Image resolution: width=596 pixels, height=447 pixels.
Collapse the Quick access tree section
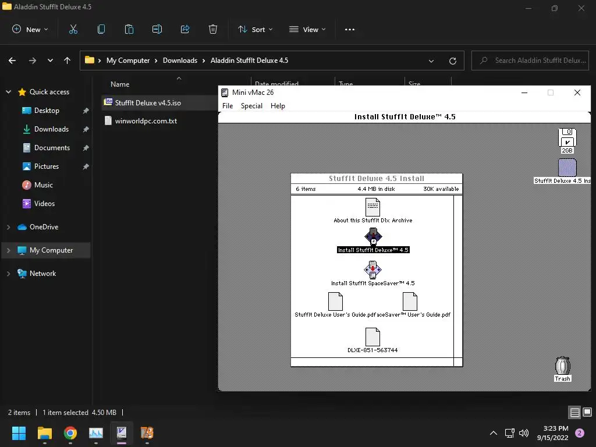click(x=8, y=92)
